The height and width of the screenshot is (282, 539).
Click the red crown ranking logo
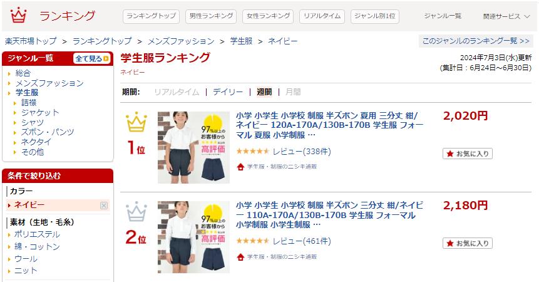click(19, 16)
